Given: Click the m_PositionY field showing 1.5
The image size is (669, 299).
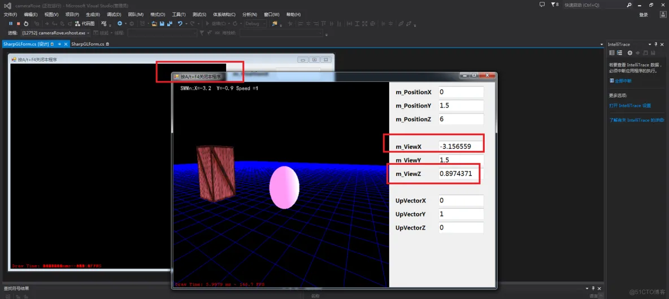Looking at the screenshot, I should point(461,105).
